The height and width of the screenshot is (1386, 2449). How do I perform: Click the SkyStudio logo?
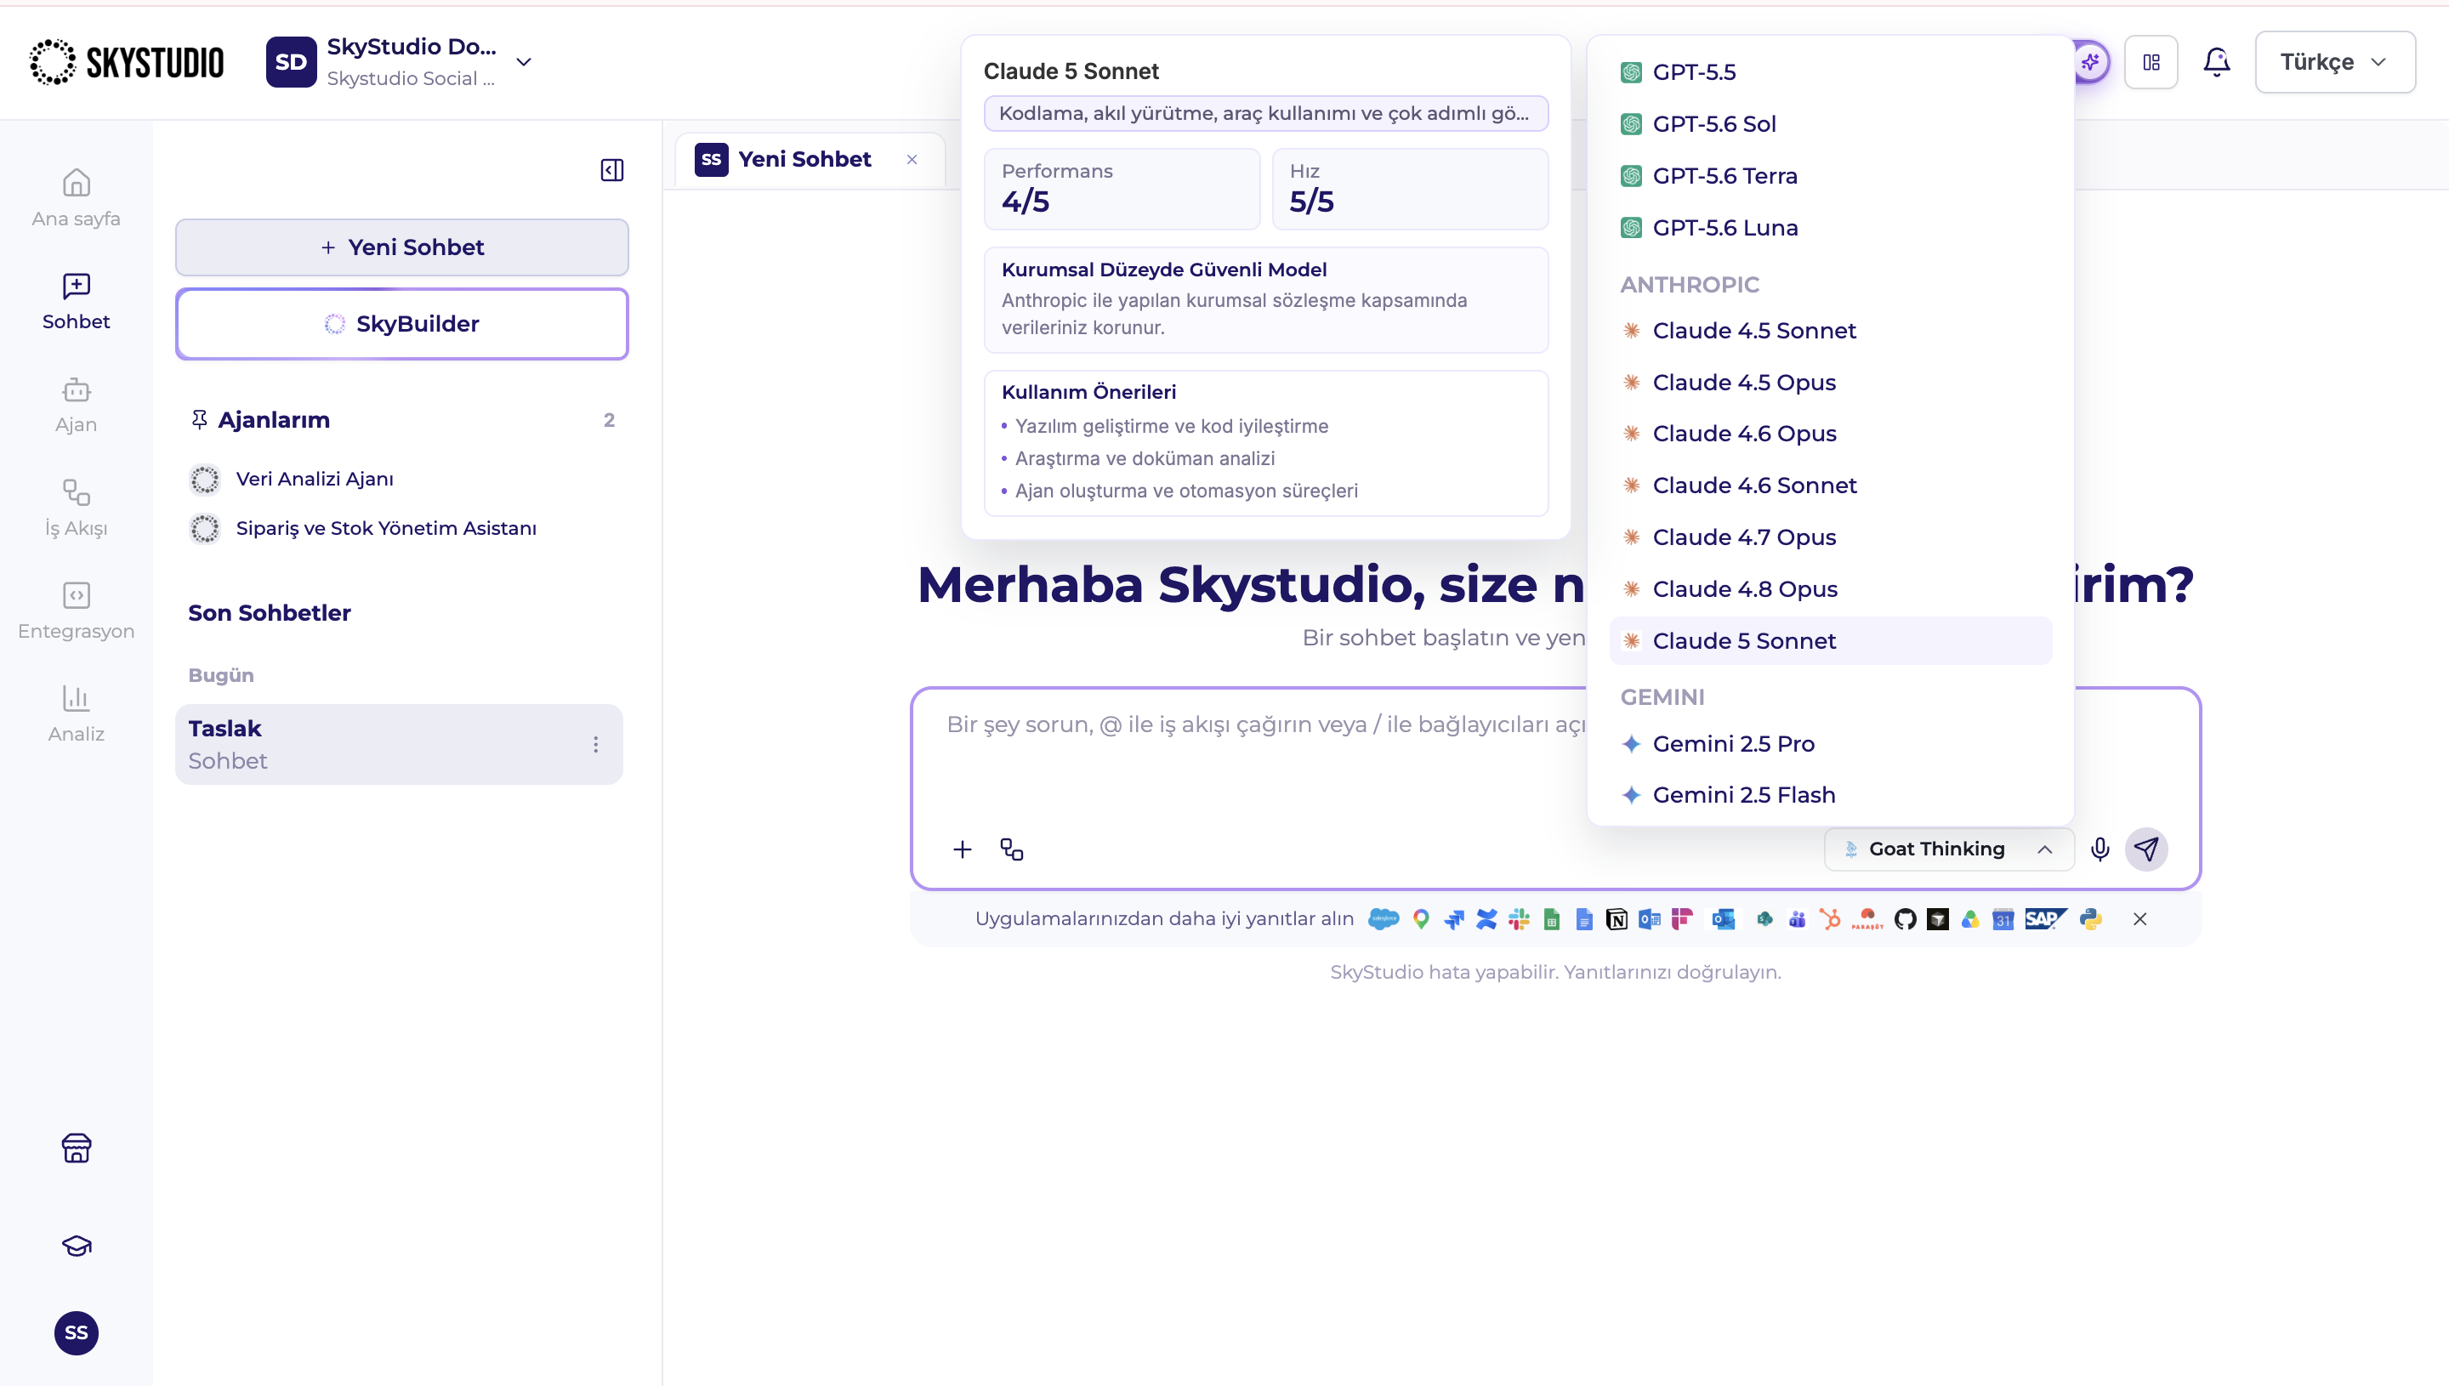[x=126, y=62]
